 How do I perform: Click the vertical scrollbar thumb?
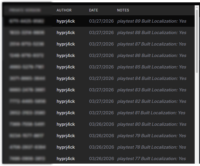(197, 41)
